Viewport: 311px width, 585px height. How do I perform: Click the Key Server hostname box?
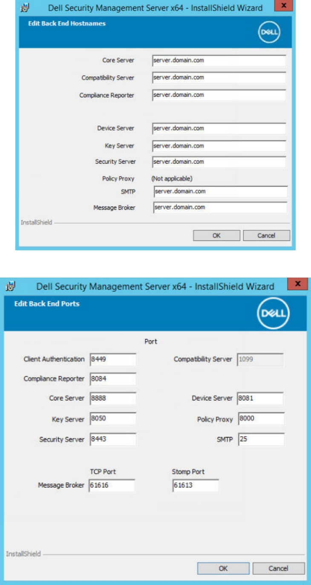(219, 146)
